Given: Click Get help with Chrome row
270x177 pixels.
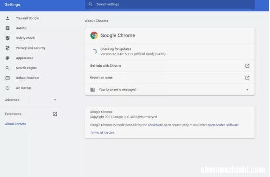Looking at the screenshot, I should pos(170,66).
